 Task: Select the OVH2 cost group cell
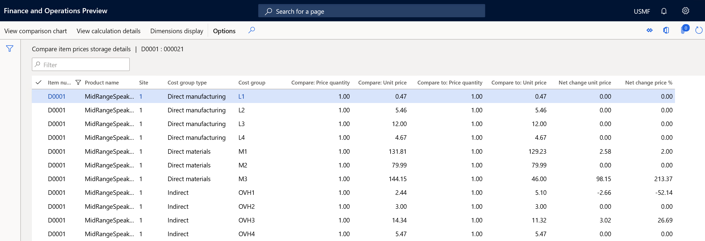coord(246,206)
